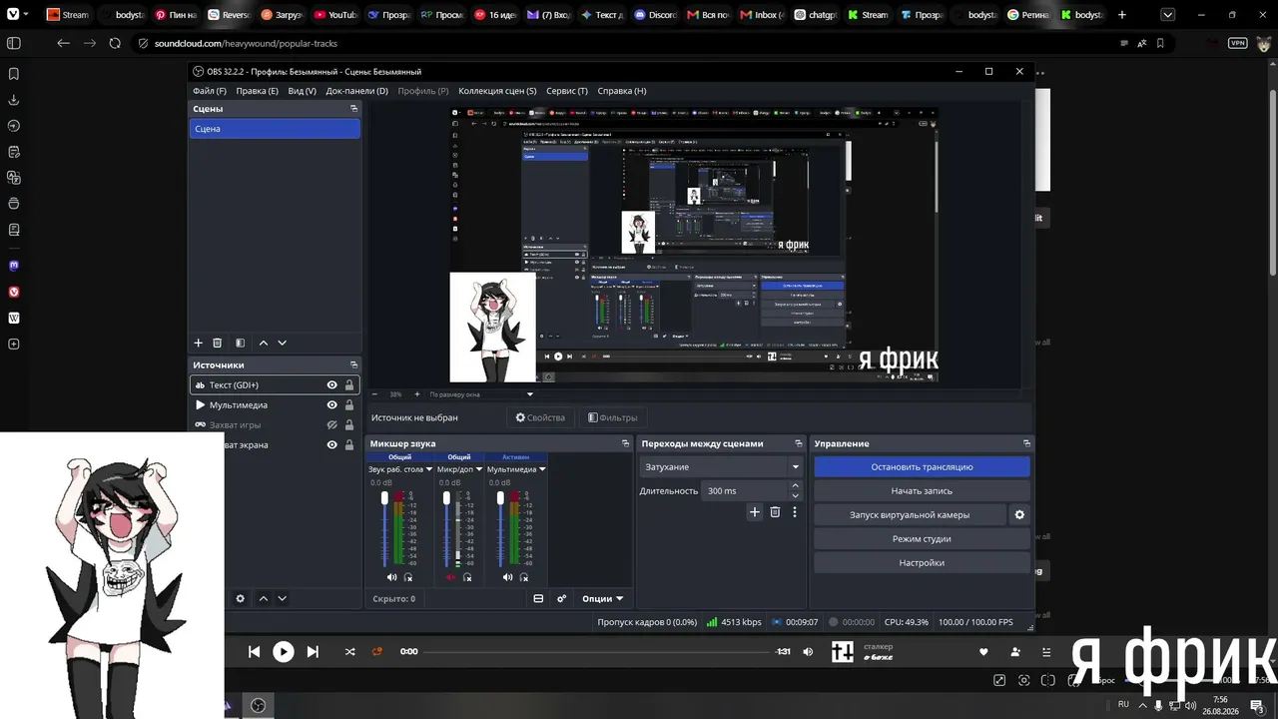1278x719 pixels.
Task: Remove the selected scene with the trash icon
Action: pyautogui.click(x=217, y=343)
